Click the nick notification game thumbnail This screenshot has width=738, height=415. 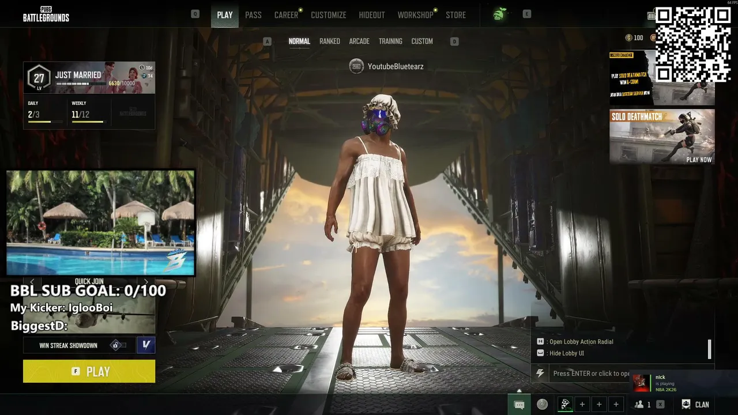[x=641, y=383]
